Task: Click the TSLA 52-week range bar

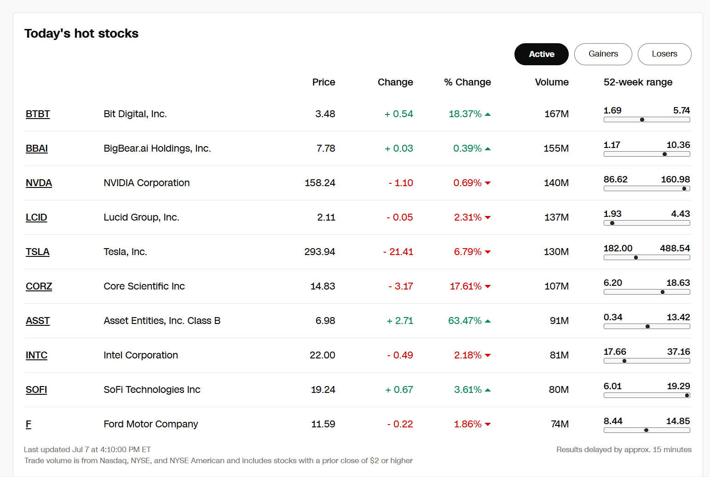Action: click(647, 257)
